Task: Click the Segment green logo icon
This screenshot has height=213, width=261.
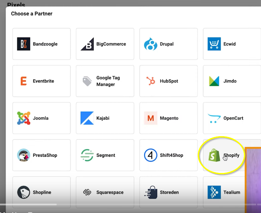Action: [87, 155]
